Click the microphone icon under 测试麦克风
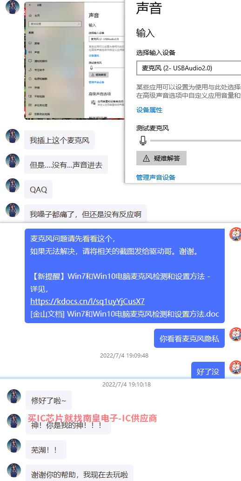This screenshot has height=481, width=241. [x=143, y=141]
